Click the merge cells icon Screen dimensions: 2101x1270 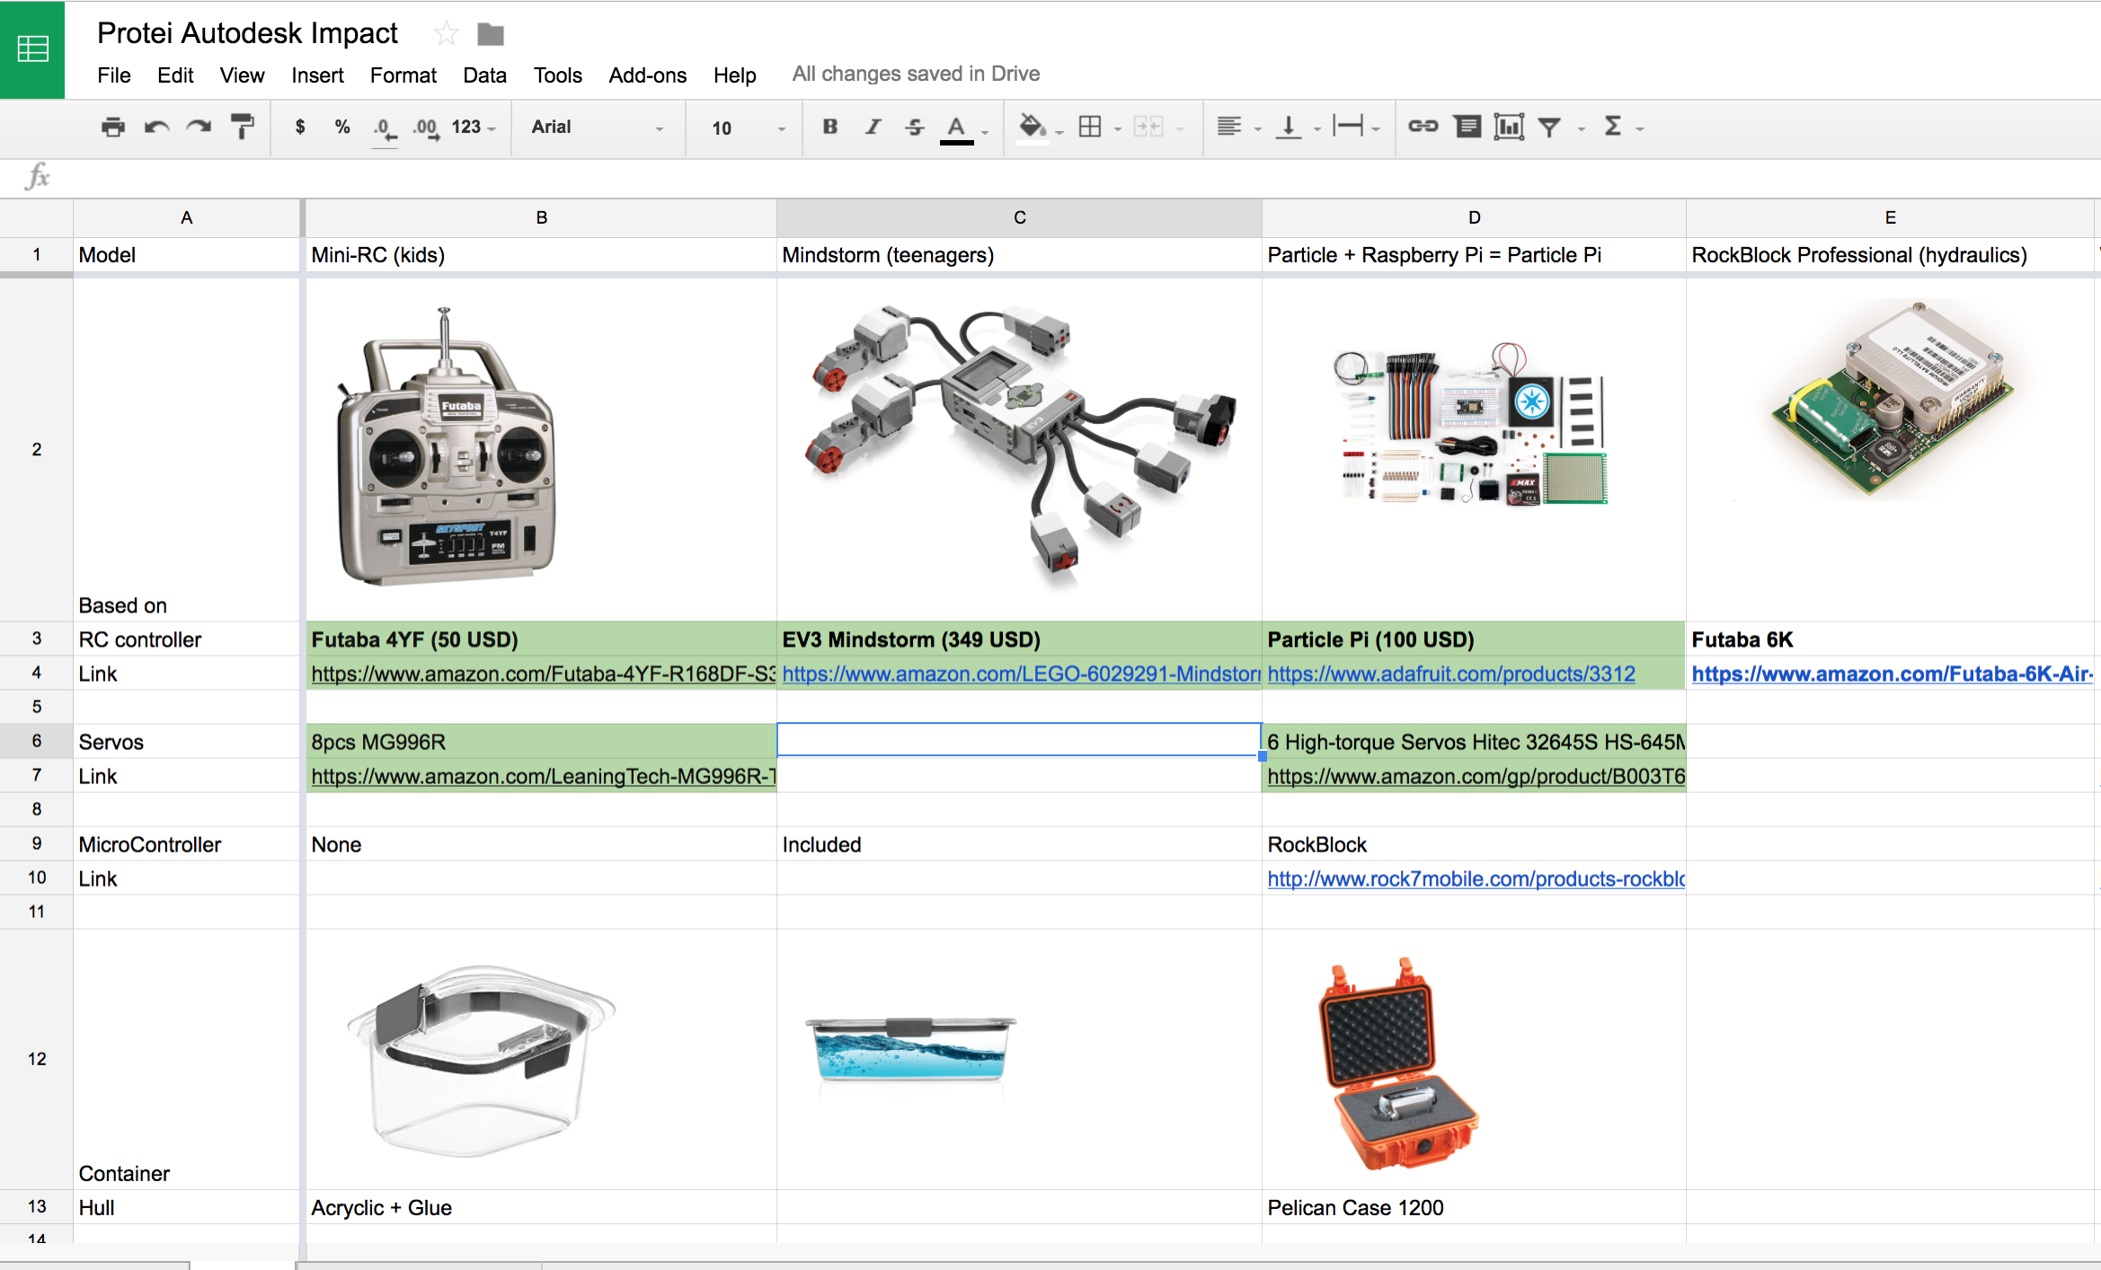click(1148, 127)
